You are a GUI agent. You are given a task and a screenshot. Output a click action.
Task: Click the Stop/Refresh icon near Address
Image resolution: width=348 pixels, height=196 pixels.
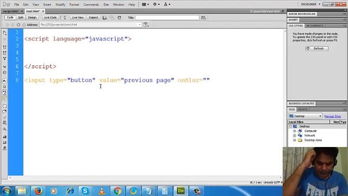tap(18, 24)
